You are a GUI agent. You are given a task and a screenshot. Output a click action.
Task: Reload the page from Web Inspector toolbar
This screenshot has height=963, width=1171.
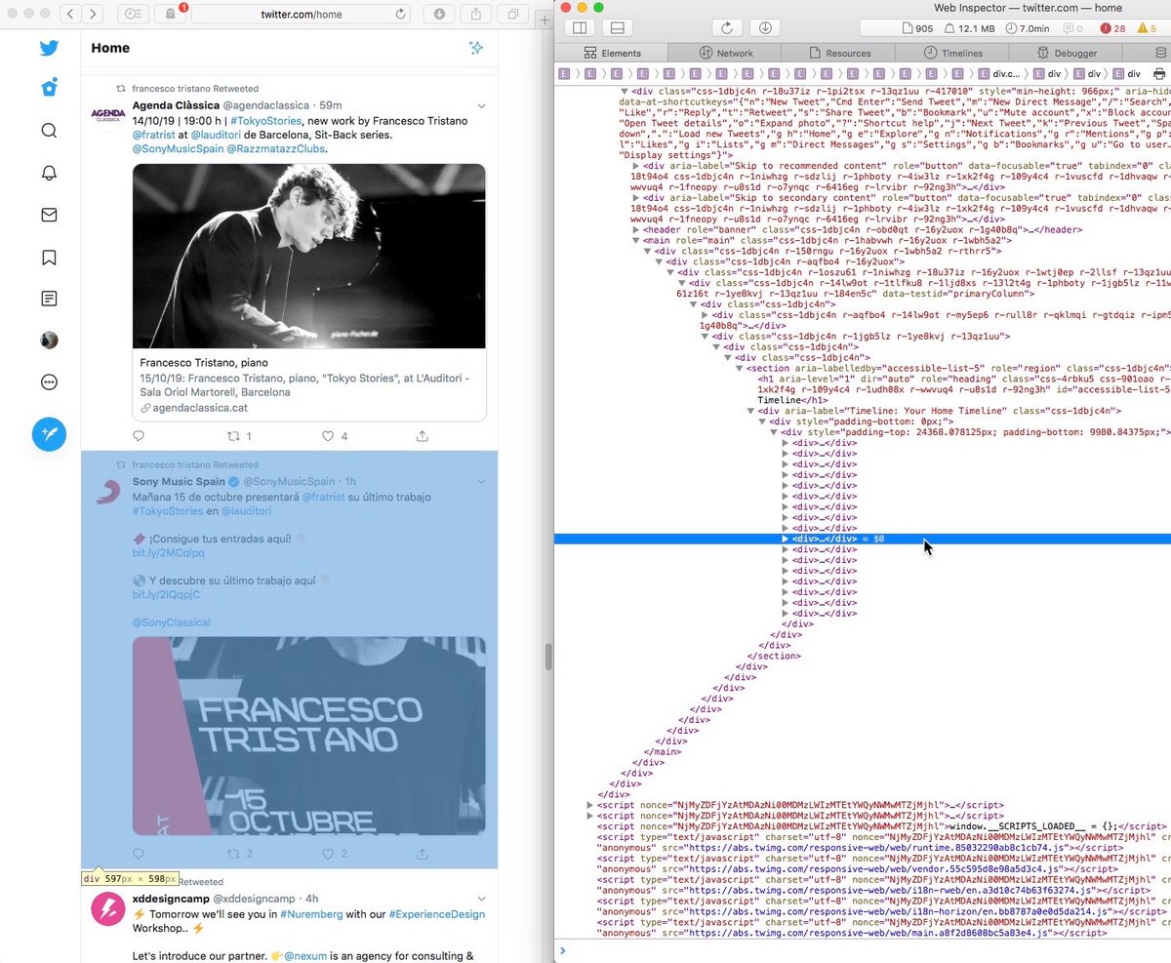(x=726, y=27)
